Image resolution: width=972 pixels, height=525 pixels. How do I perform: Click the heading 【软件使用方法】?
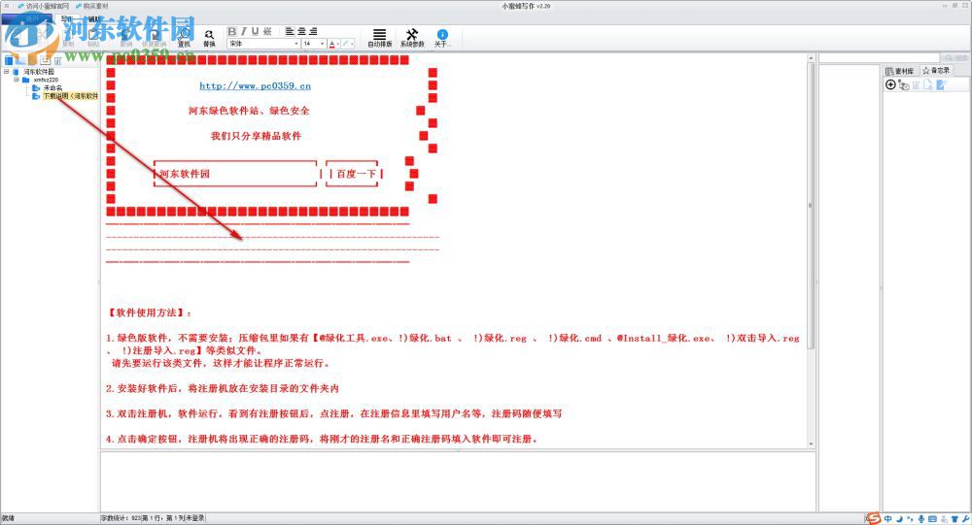[150, 312]
